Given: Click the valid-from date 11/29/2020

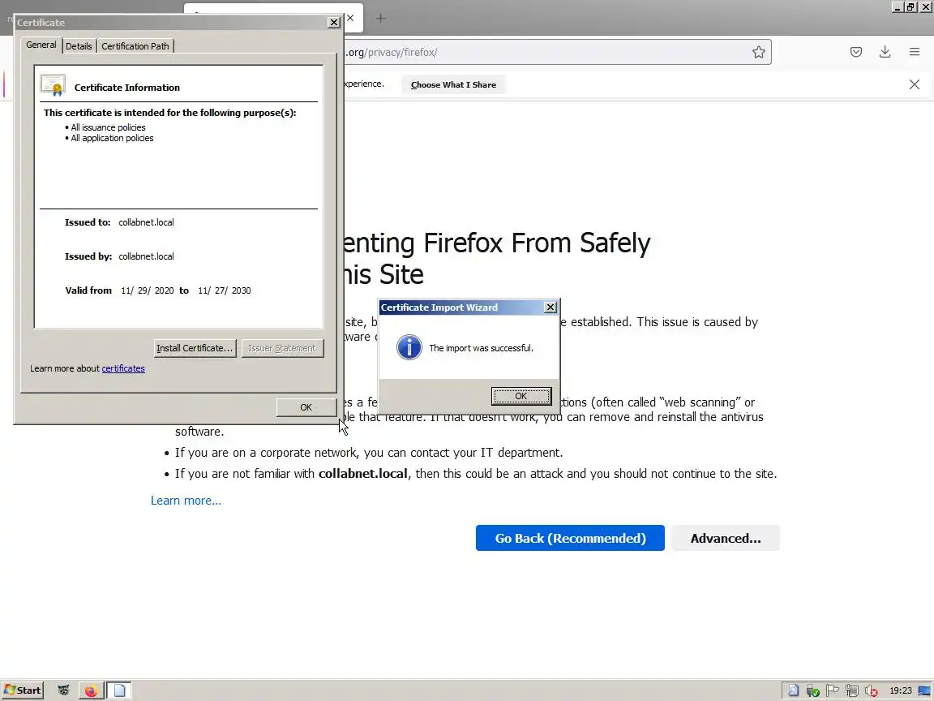Looking at the screenshot, I should click(147, 290).
